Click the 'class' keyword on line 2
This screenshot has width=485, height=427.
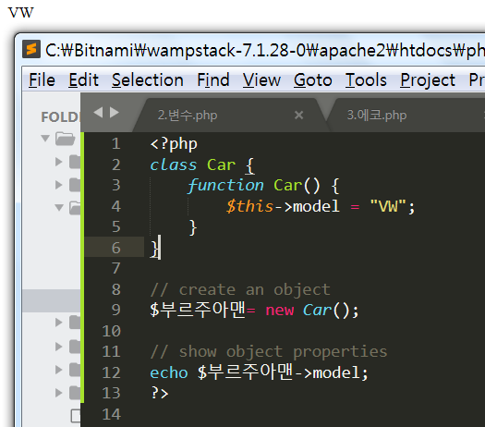(x=174, y=165)
